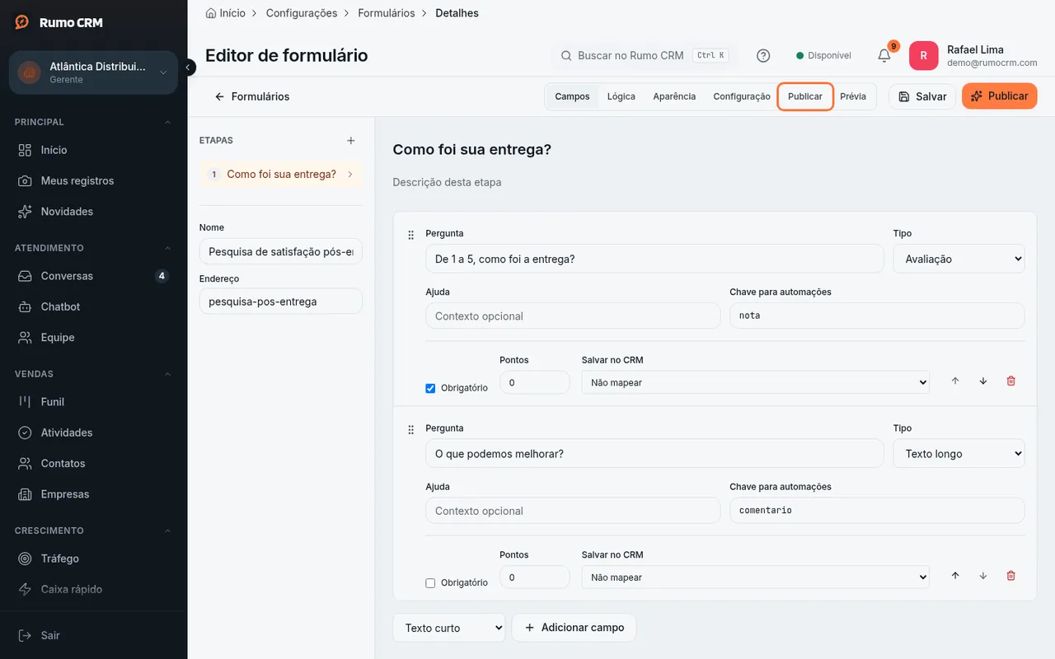Open Tipo dropdown showing Texto longo
Screen dimensions: 1055x659
959,454
